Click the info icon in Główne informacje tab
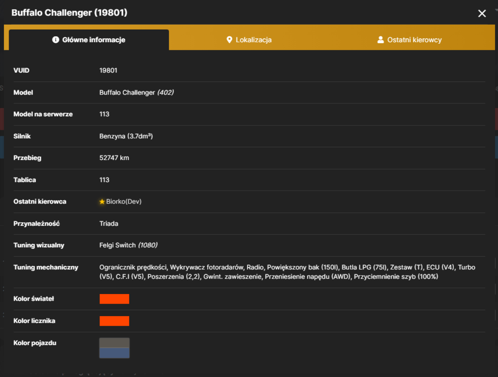498x377 pixels. (55, 40)
